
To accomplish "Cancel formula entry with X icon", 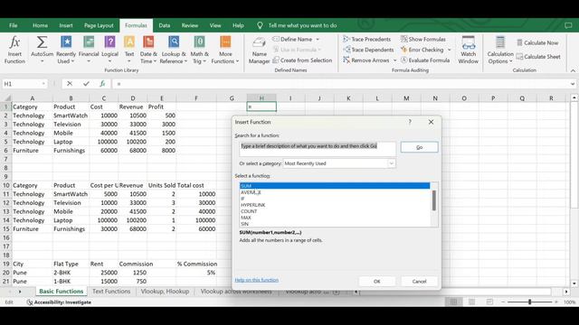I will [70, 84].
